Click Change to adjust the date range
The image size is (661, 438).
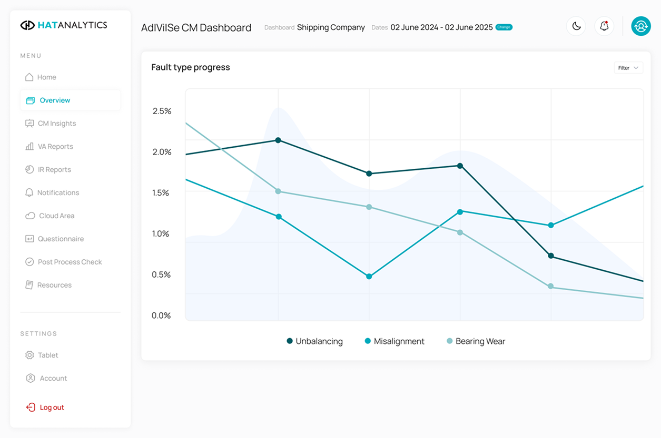[x=504, y=27]
